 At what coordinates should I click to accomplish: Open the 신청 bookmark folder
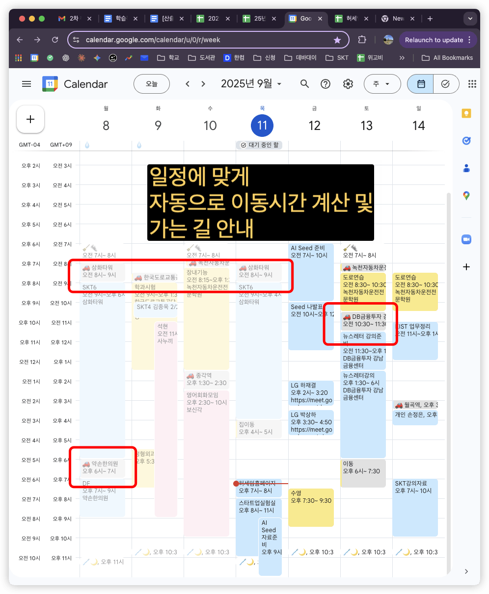[264, 57]
